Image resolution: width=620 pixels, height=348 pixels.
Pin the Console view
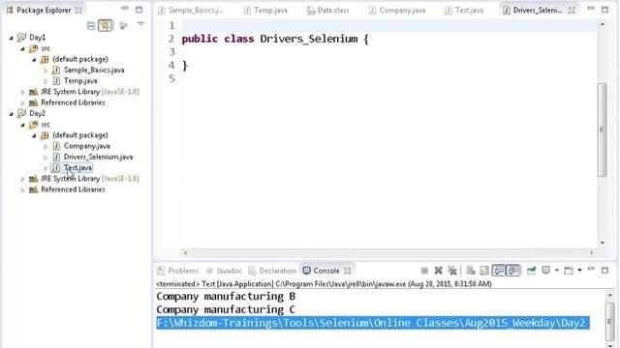click(x=532, y=271)
